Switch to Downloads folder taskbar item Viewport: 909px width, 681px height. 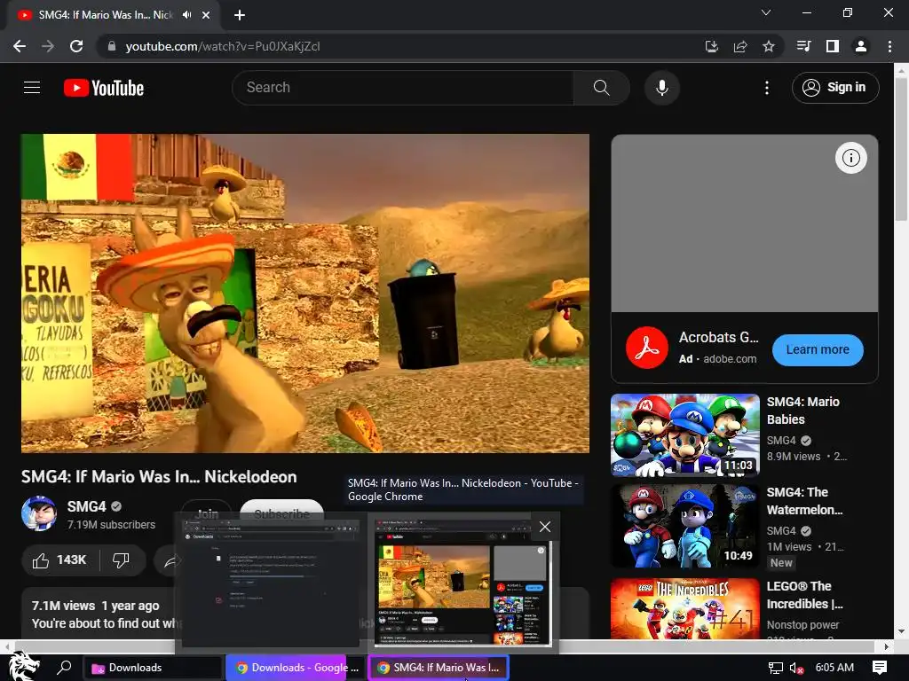pos(154,668)
